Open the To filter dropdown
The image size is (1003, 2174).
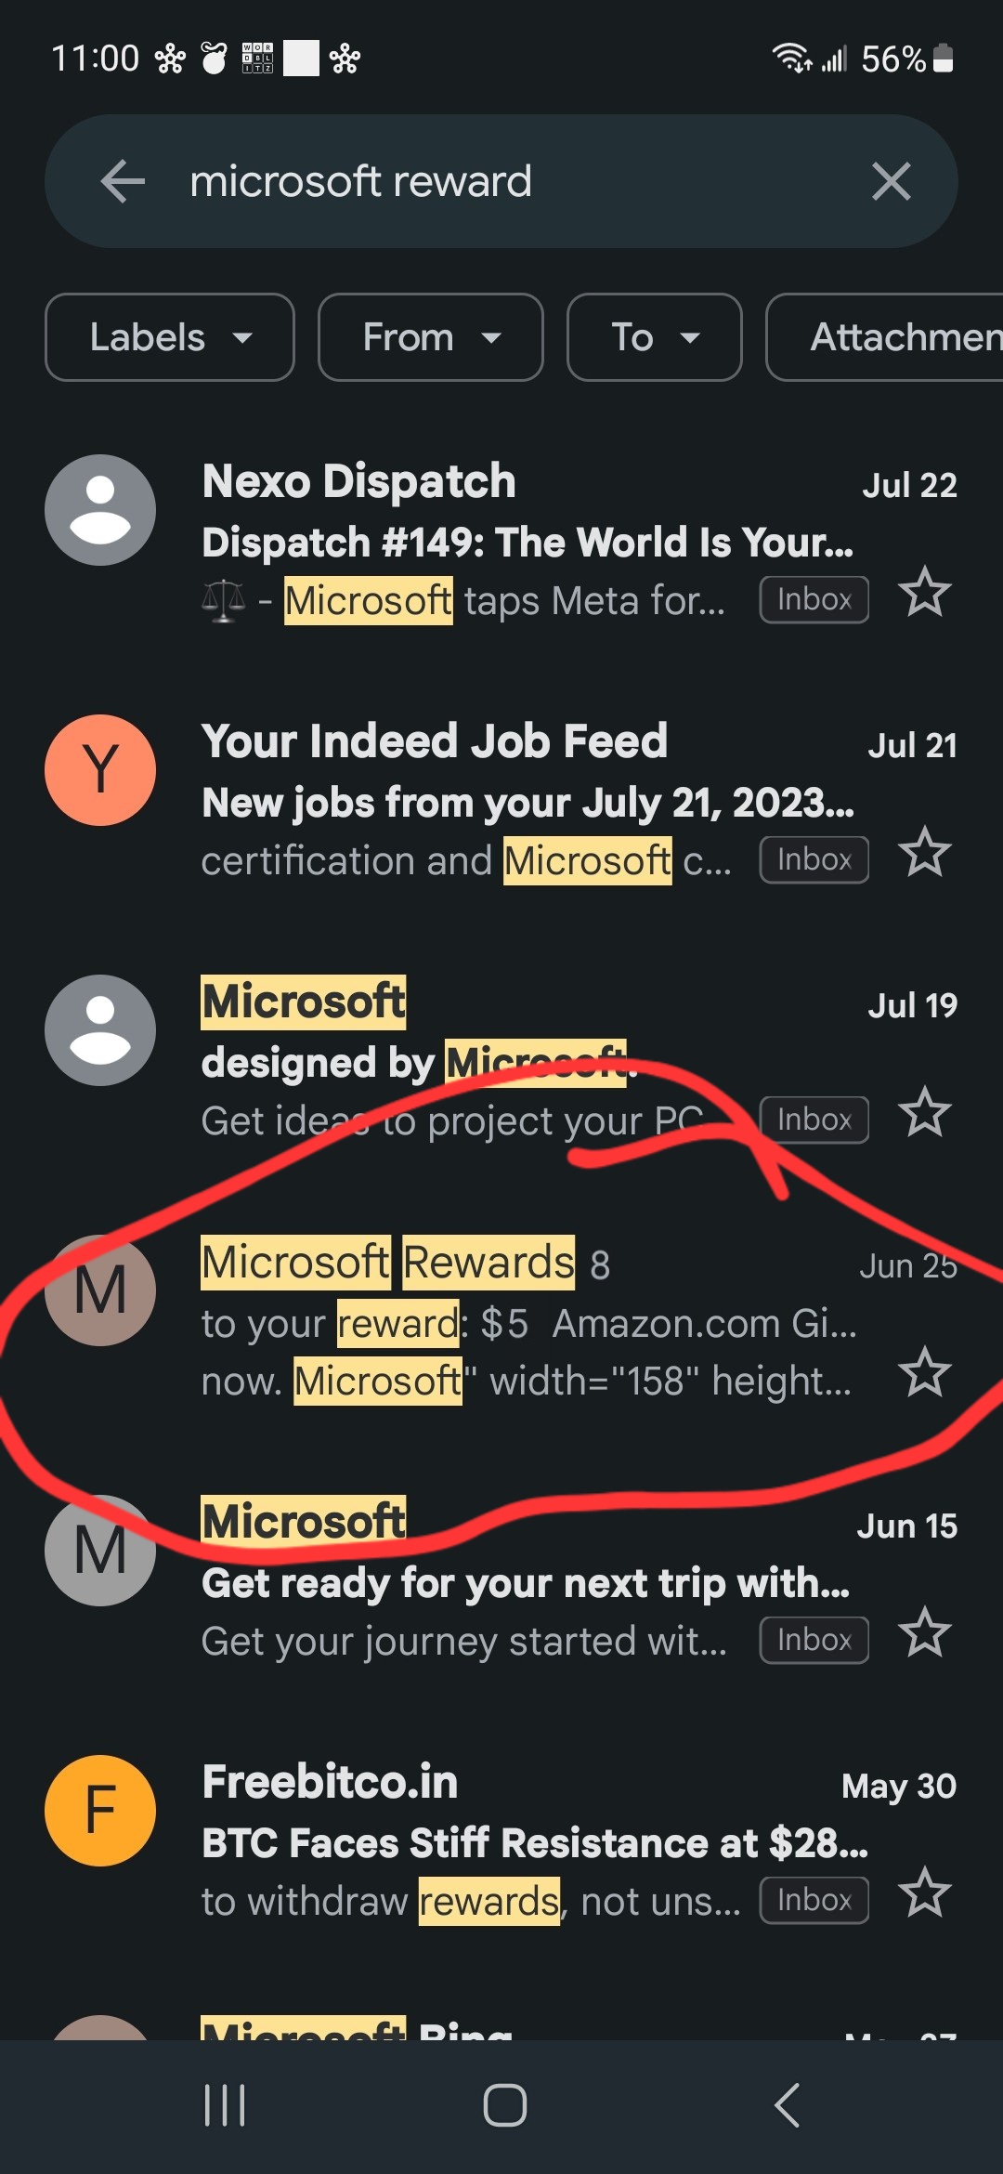tap(655, 337)
